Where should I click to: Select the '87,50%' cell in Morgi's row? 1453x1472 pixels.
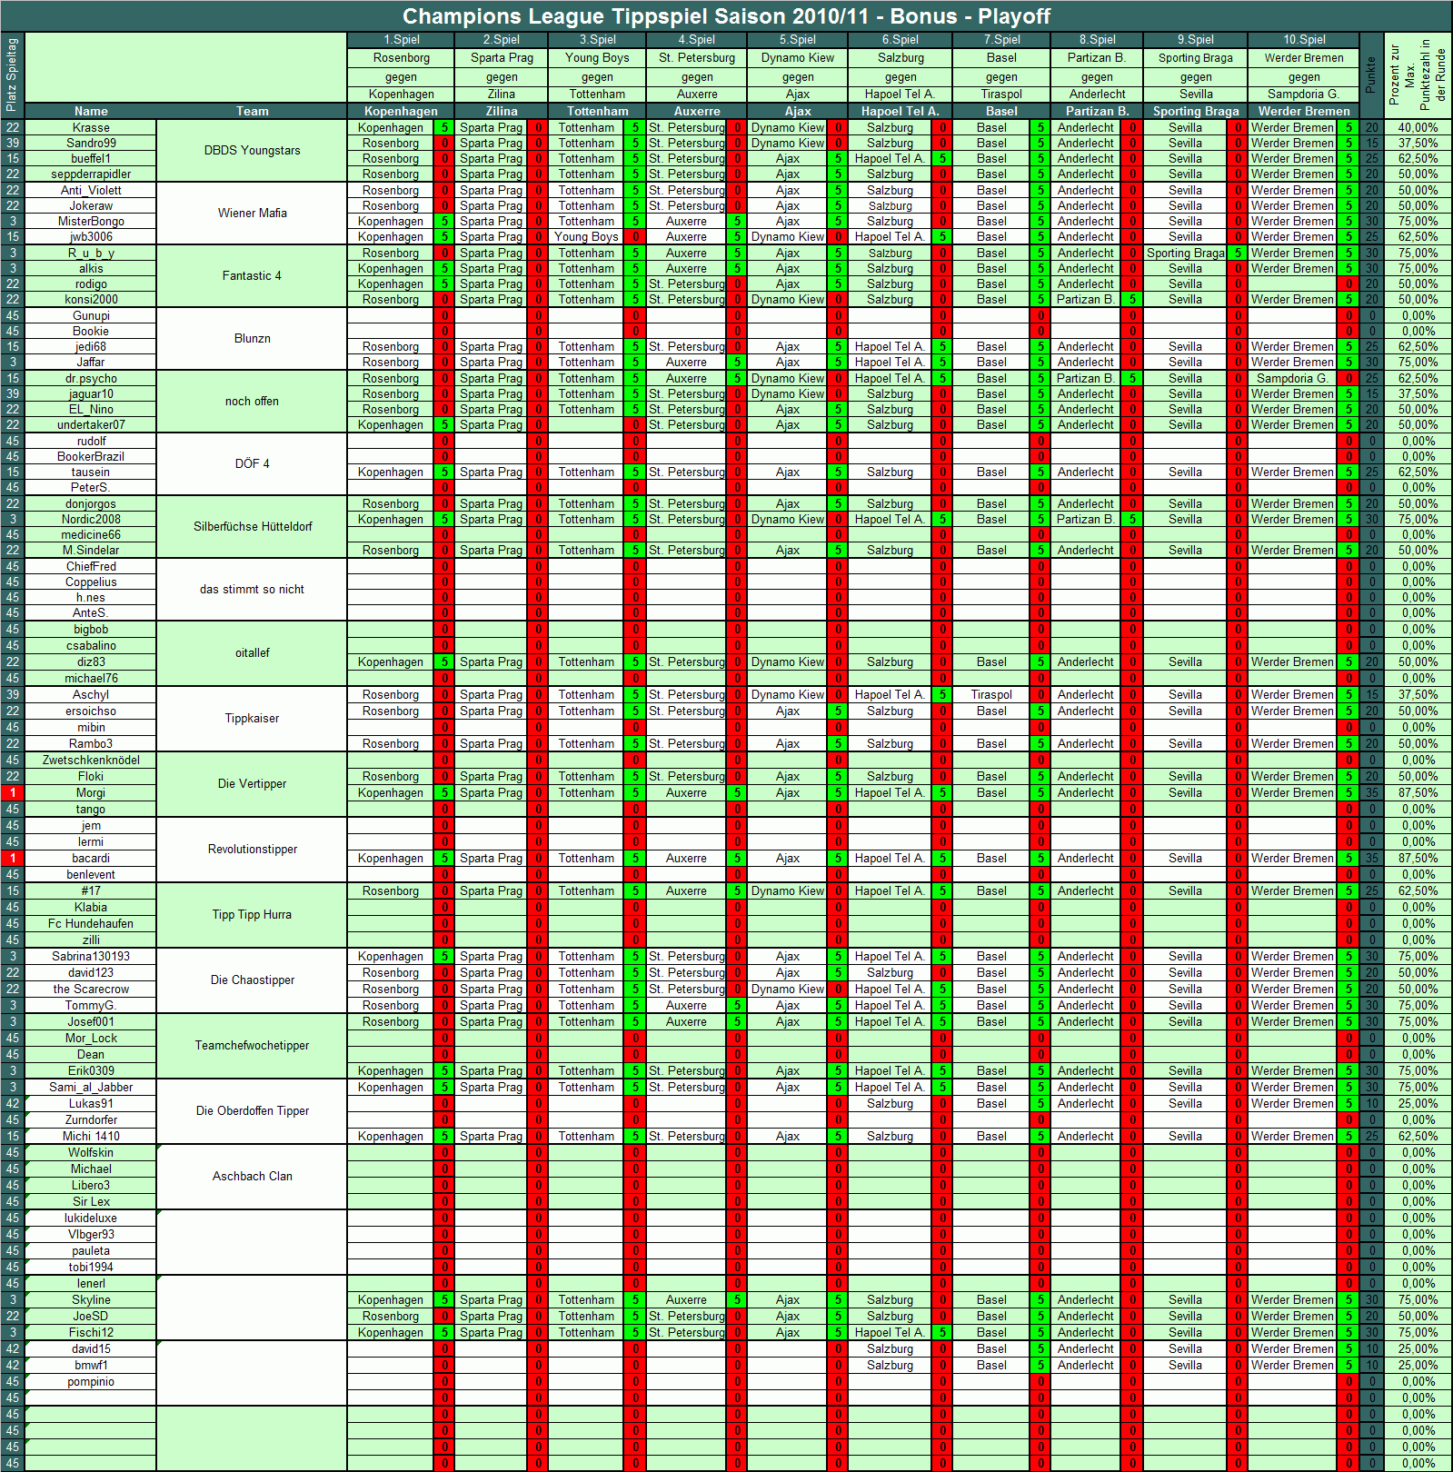click(1418, 793)
